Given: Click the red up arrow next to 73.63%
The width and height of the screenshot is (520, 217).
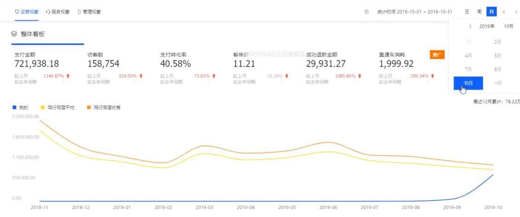Looking at the screenshot, I should [214, 76].
